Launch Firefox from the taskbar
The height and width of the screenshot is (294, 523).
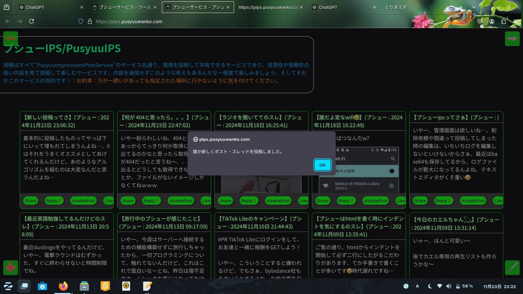[x=63, y=286]
